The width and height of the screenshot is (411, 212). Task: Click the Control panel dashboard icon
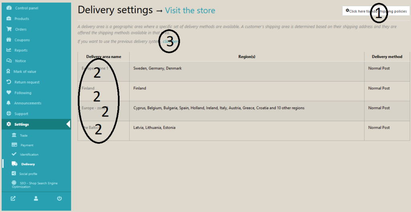[9, 8]
